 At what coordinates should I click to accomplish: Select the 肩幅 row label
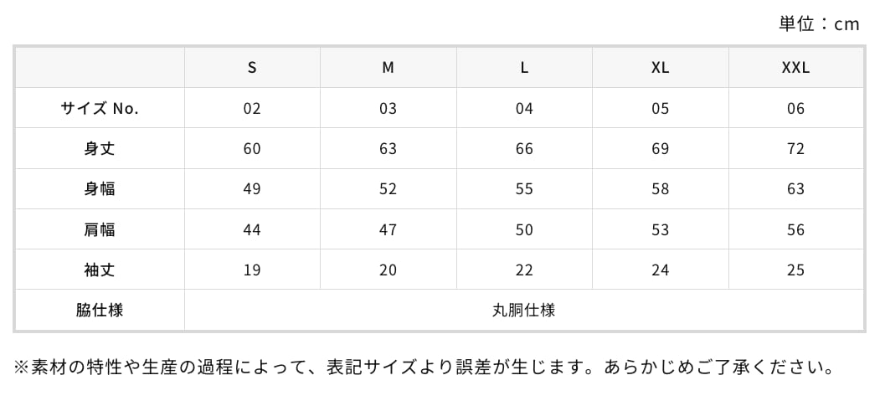(x=100, y=230)
